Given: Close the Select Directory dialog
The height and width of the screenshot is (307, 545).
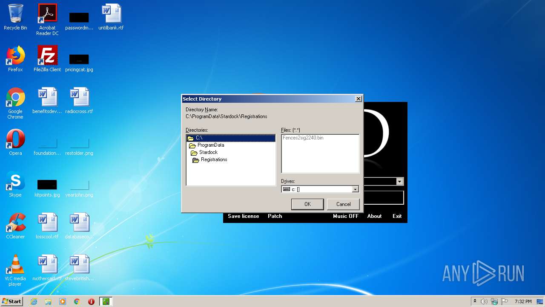Looking at the screenshot, I should pos(359,99).
